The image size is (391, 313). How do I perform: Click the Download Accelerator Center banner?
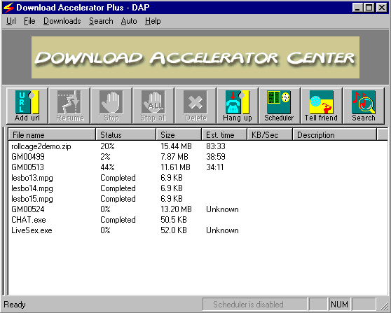coord(195,57)
